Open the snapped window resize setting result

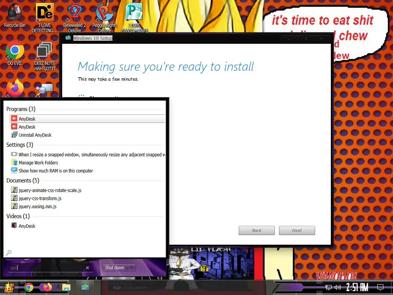[x=87, y=154]
